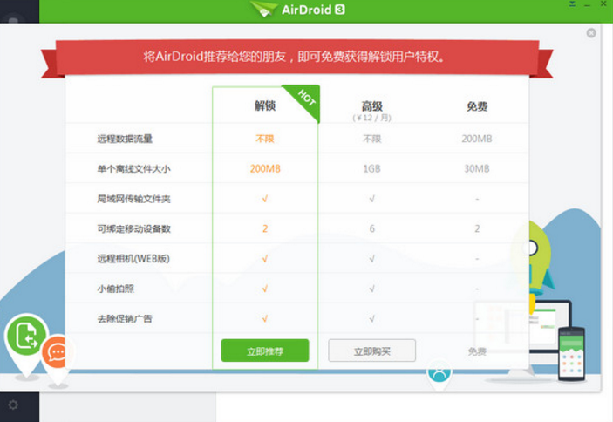Select the 高级 plan column header
Screen dimensions: 613x422
(371, 105)
